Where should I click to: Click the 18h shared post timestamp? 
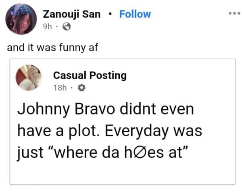click(x=59, y=88)
